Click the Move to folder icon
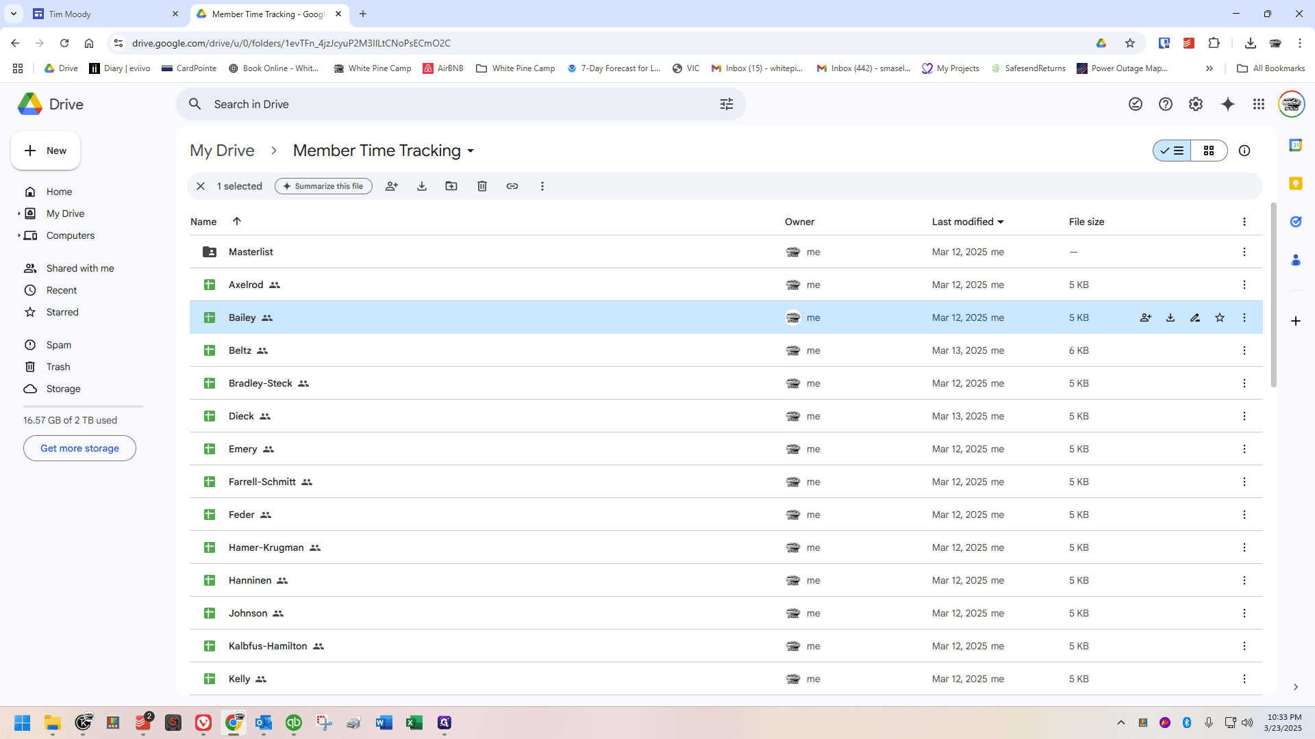 tap(451, 186)
